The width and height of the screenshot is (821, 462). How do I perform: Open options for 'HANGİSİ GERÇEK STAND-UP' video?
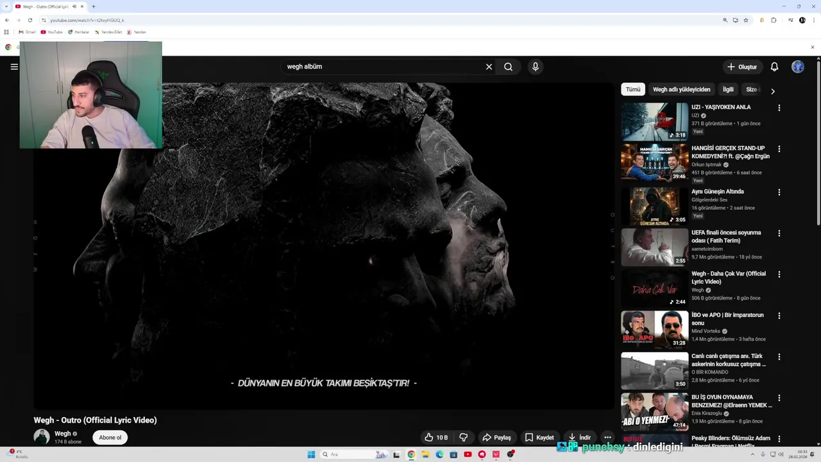coord(779,149)
